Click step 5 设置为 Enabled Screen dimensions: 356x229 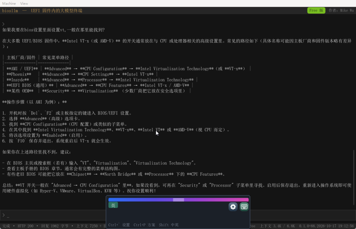click(45, 135)
